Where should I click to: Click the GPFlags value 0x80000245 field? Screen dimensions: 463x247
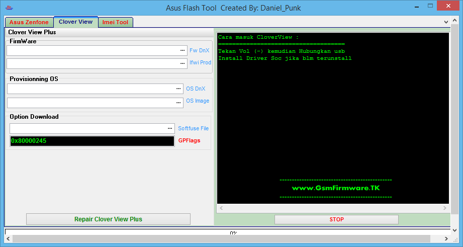92,141
